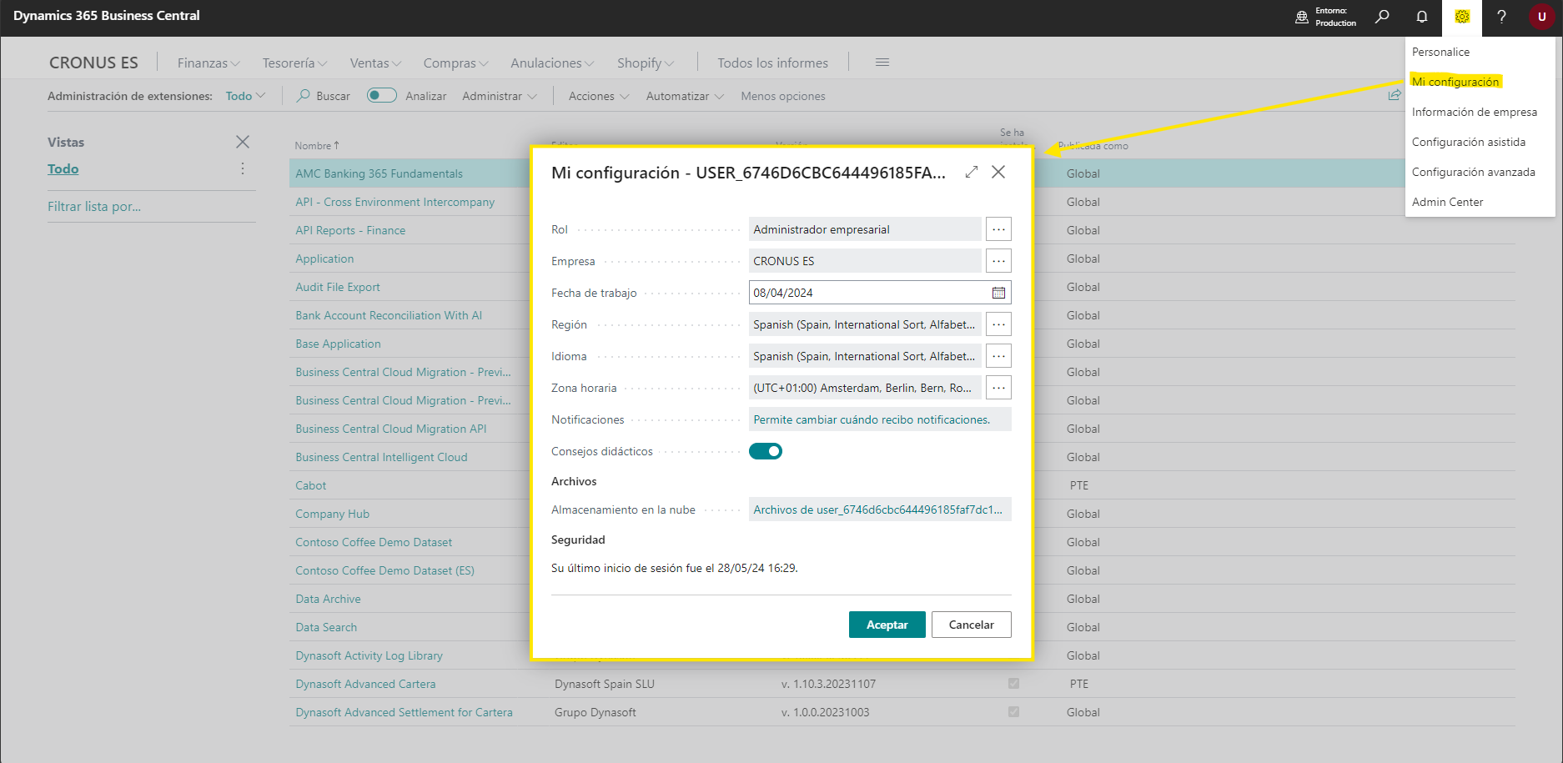1563x763 pixels.
Task: Sort by the Nombre column header
Action: 317,145
